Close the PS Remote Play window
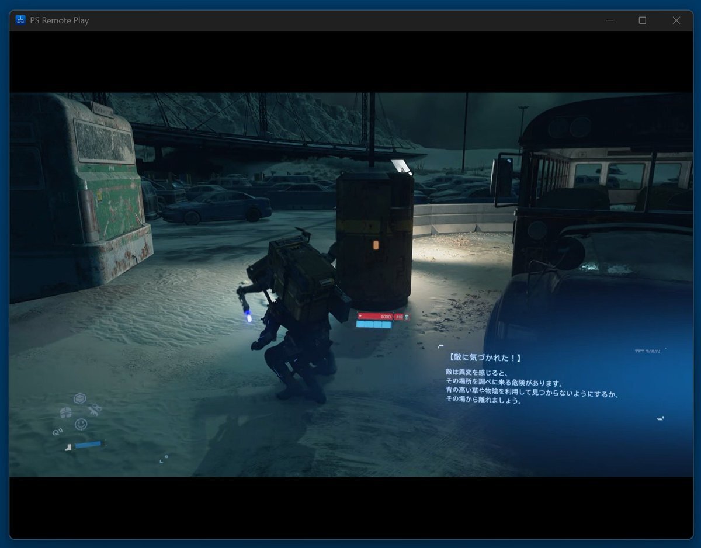Screen dimensions: 701x548 tap(676, 20)
